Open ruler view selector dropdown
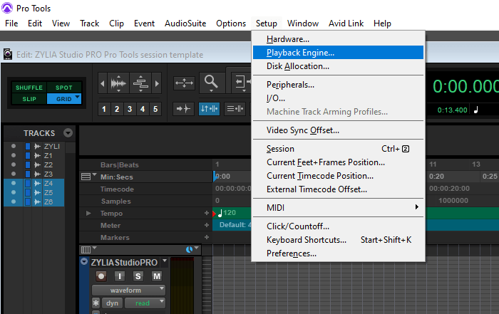Image resolution: width=499 pixels, height=314 pixels. click(88, 177)
